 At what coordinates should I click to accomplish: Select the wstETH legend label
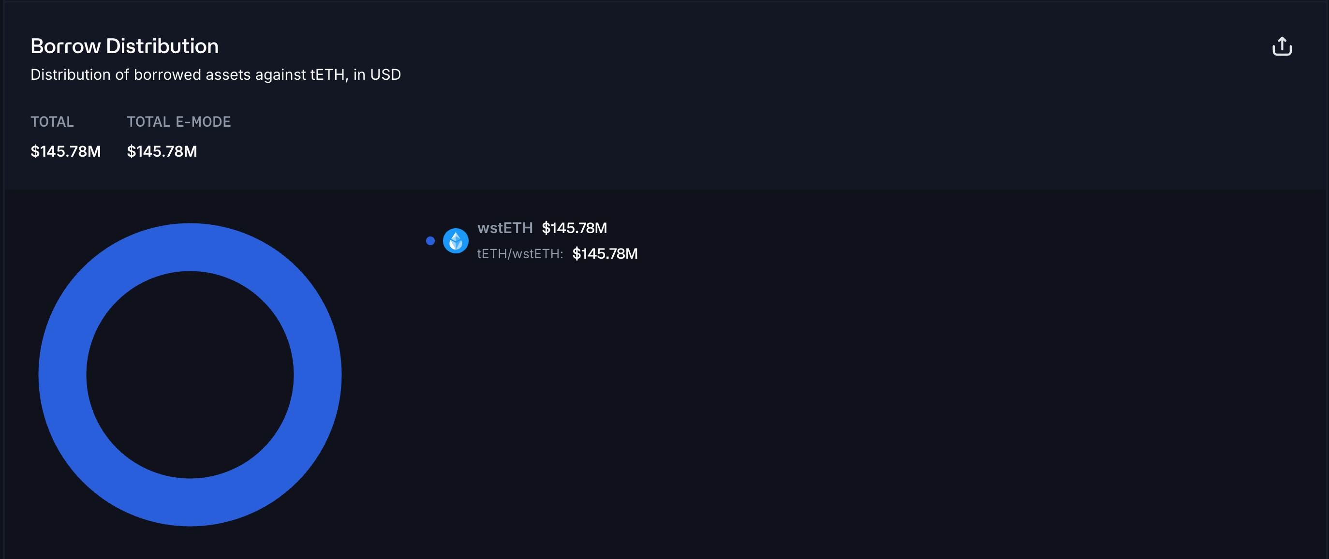(504, 228)
